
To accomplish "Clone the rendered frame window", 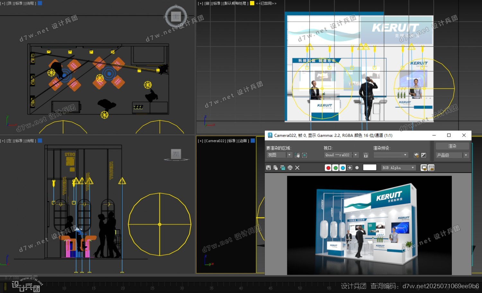I will pyautogui.click(x=283, y=168).
